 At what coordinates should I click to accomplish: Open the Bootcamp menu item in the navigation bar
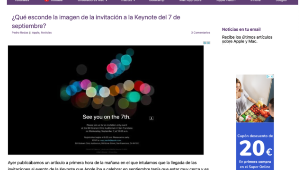pos(157,1)
